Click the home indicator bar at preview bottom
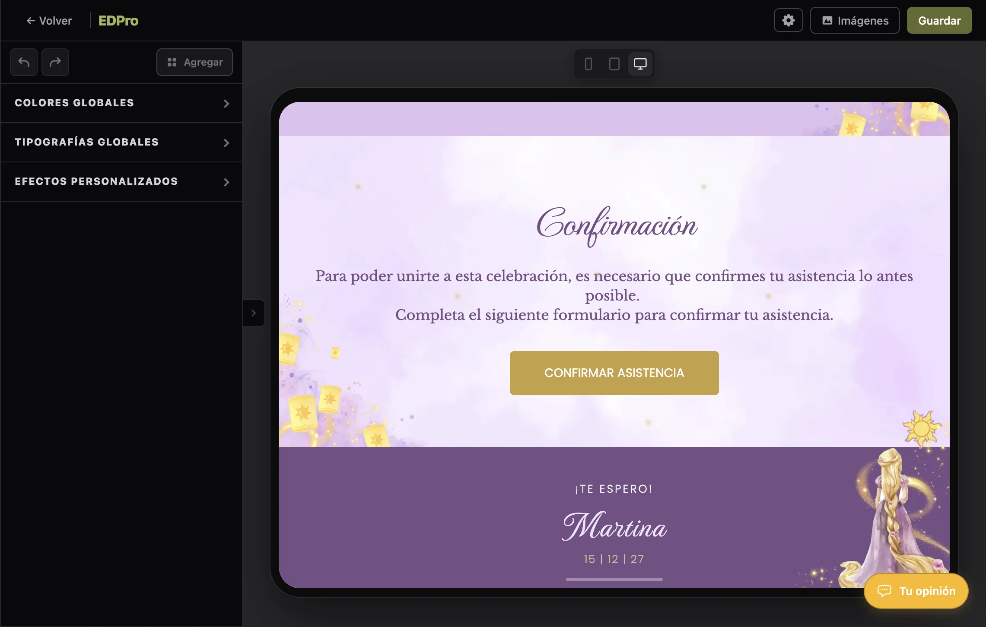 (614, 579)
